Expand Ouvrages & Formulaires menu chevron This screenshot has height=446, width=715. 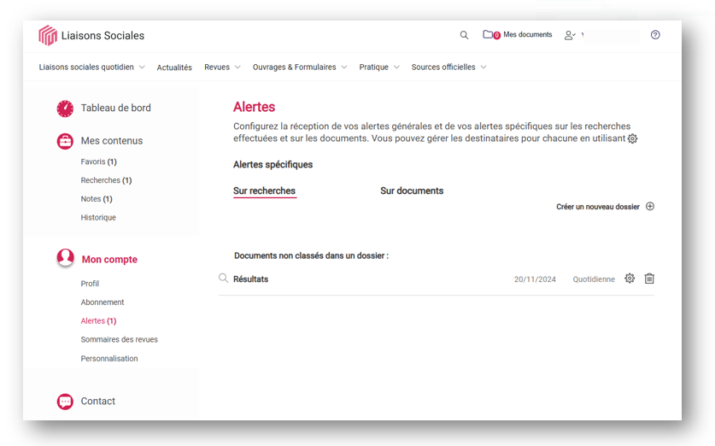tap(344, 67)
